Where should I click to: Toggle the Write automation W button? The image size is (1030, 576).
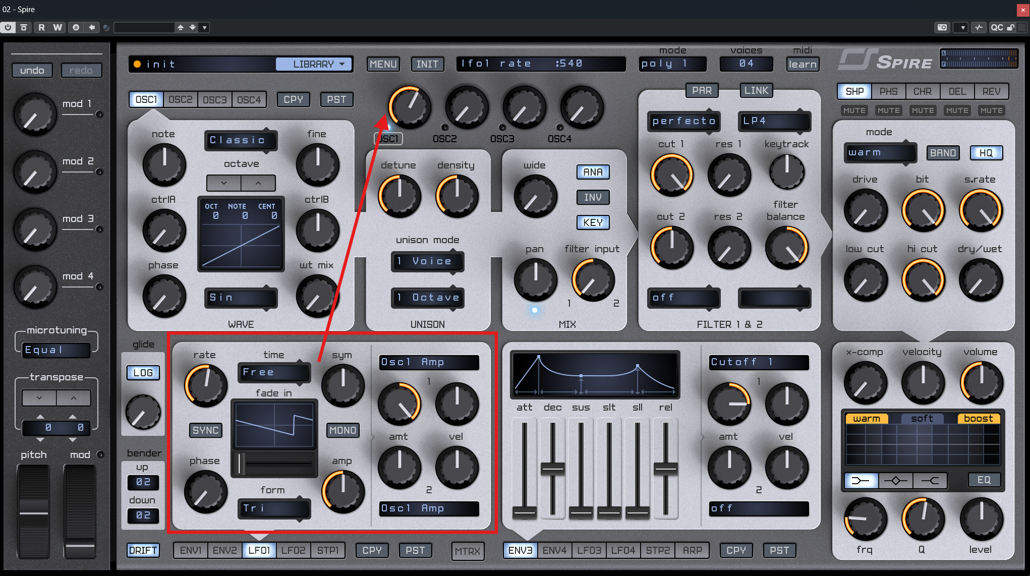[58, 27]
